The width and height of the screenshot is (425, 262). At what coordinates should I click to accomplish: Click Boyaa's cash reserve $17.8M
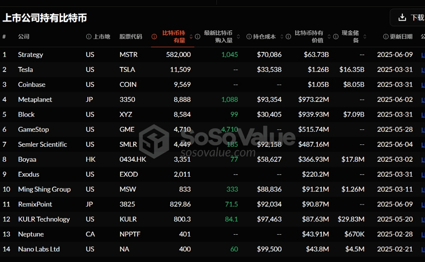click(x=353, y=159)
